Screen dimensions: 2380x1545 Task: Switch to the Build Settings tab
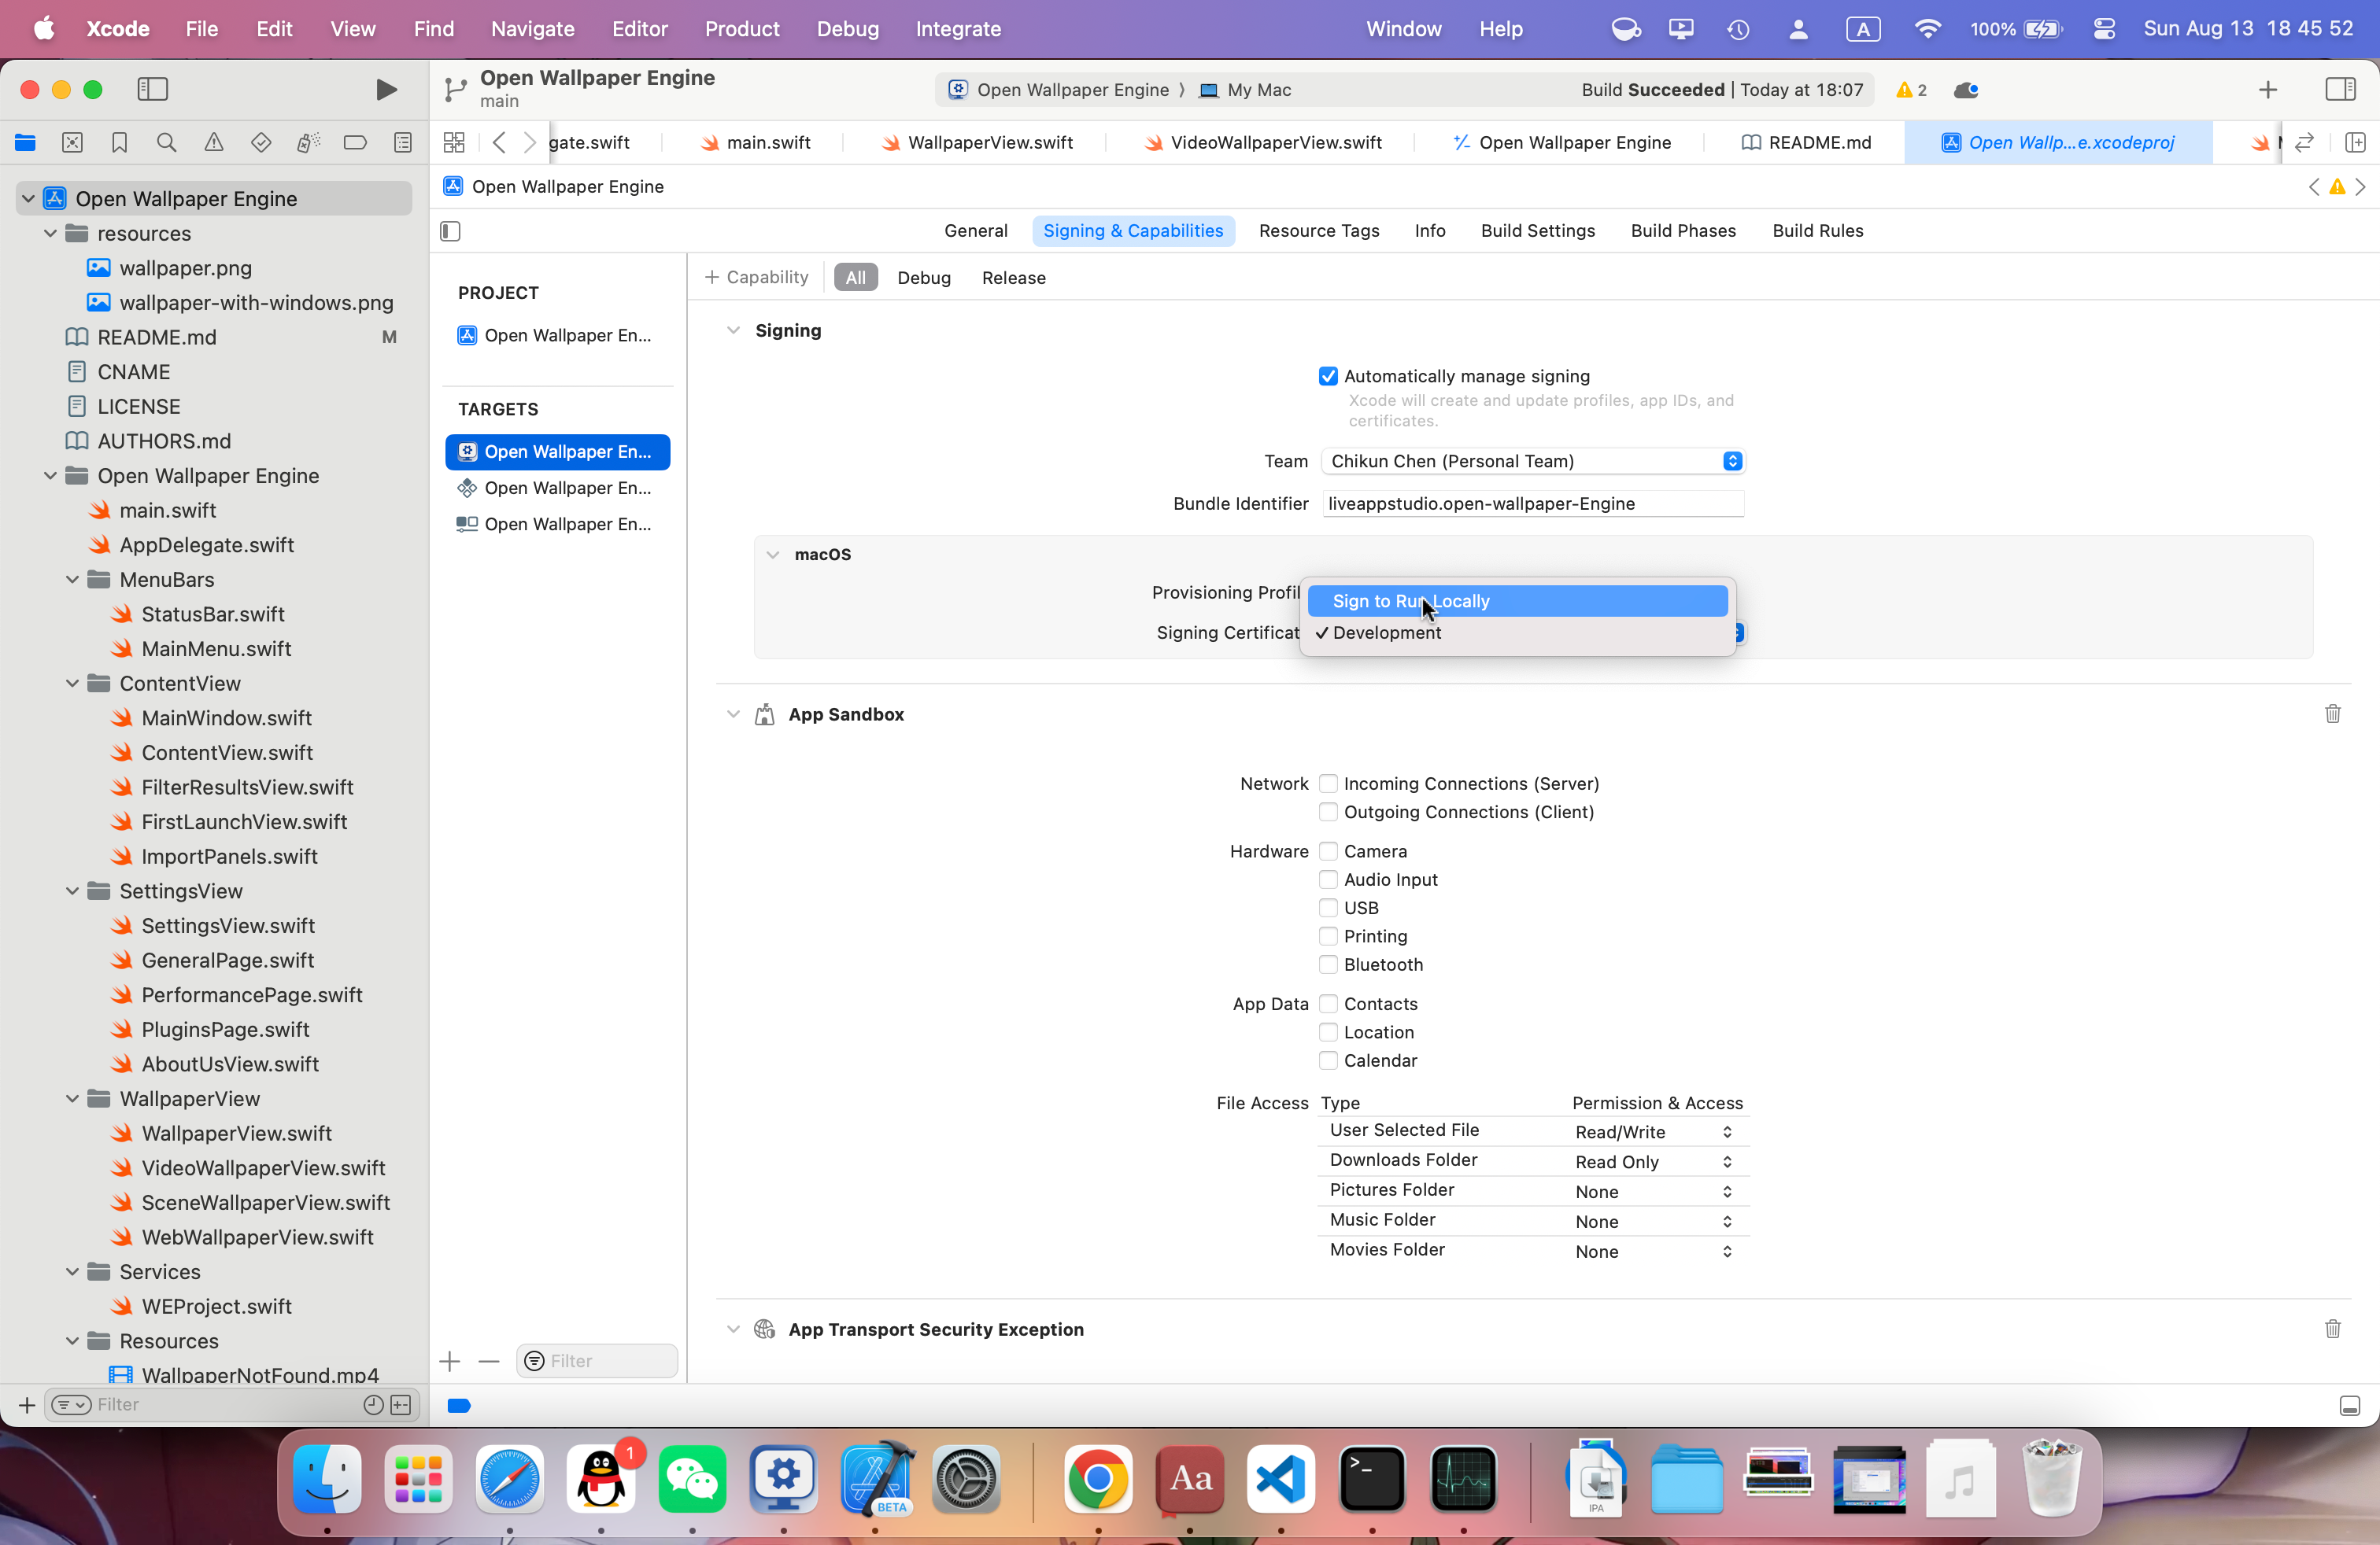point(1537,230)
